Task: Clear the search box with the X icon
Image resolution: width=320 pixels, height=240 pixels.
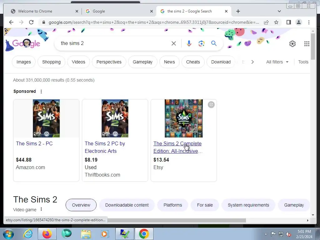Action: [x=174, y=43]
